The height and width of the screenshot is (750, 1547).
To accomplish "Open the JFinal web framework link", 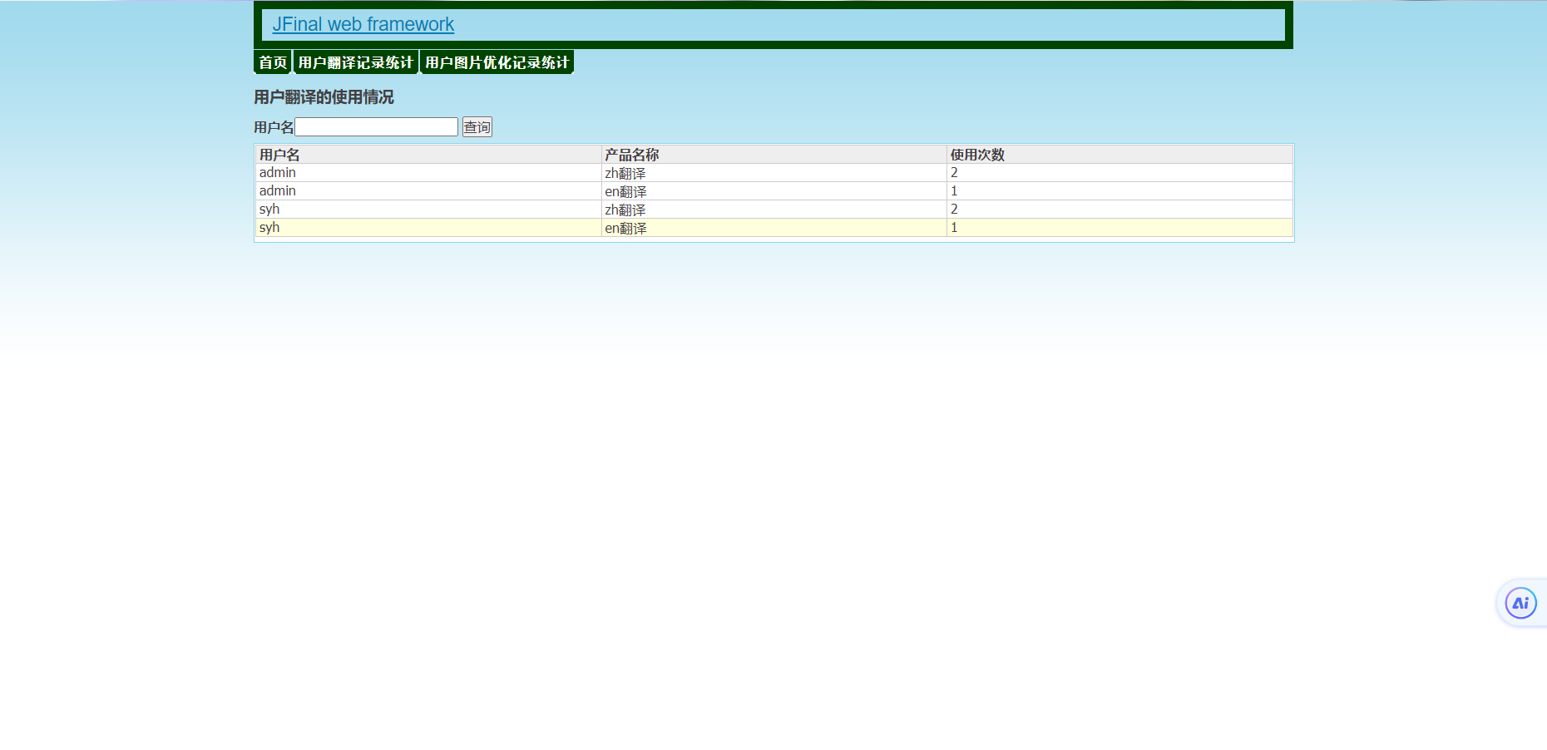I will pyautogui.click(x=363, y=24).
